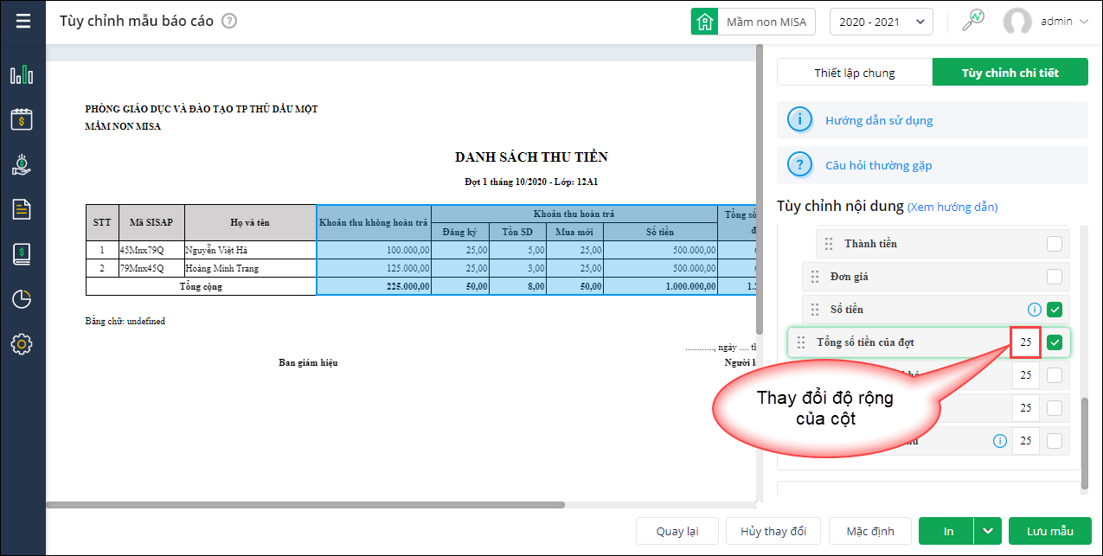The image size is (1103, 556).
Task: Click the info icon in Số tiền row
Action: [x=1033, y=310]
